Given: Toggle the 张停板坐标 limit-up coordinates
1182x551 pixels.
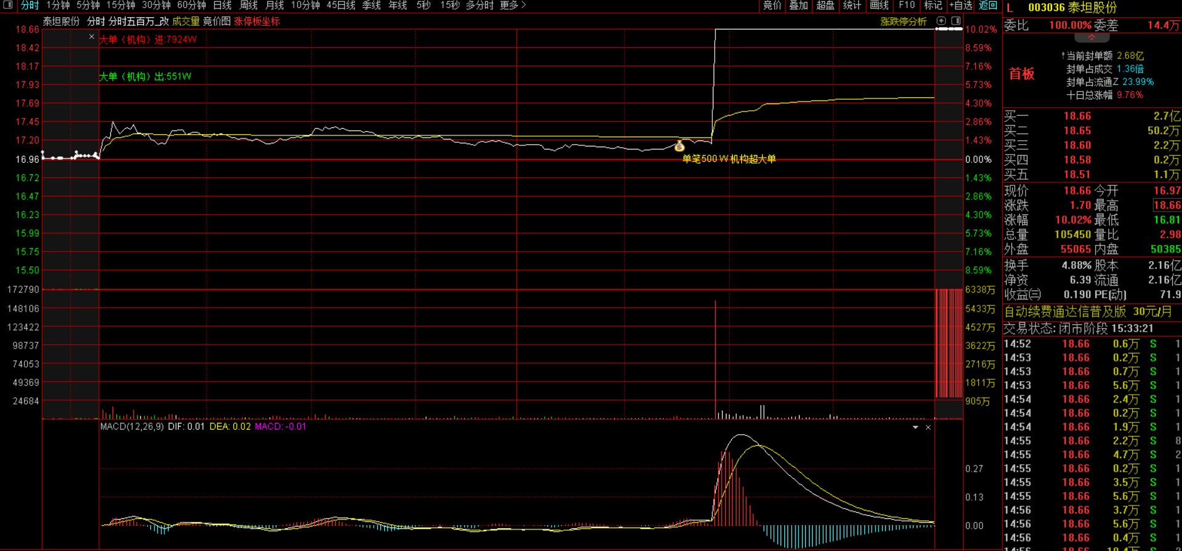Looking at the screenshot, I should click(257, 22).
